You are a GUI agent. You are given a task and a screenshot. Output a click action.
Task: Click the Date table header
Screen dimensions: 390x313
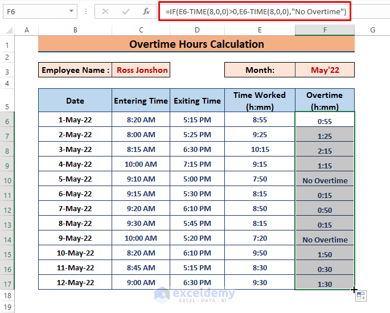(x=75, y=100)
